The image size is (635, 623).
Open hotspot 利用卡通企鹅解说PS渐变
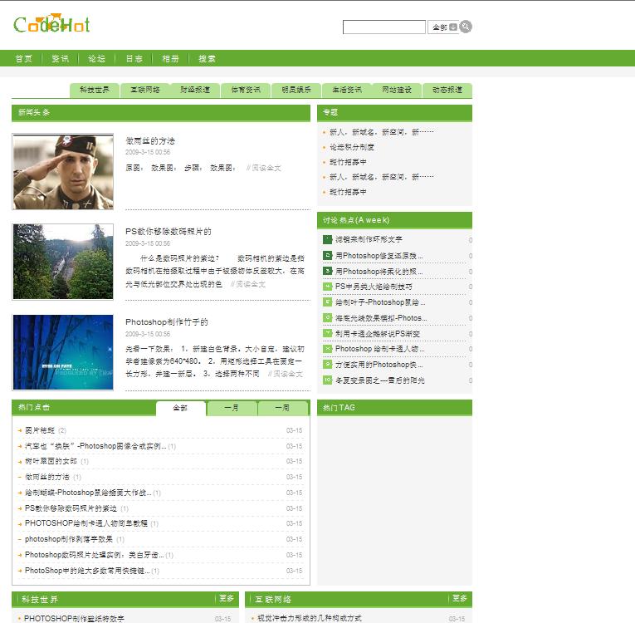(378, 334)
